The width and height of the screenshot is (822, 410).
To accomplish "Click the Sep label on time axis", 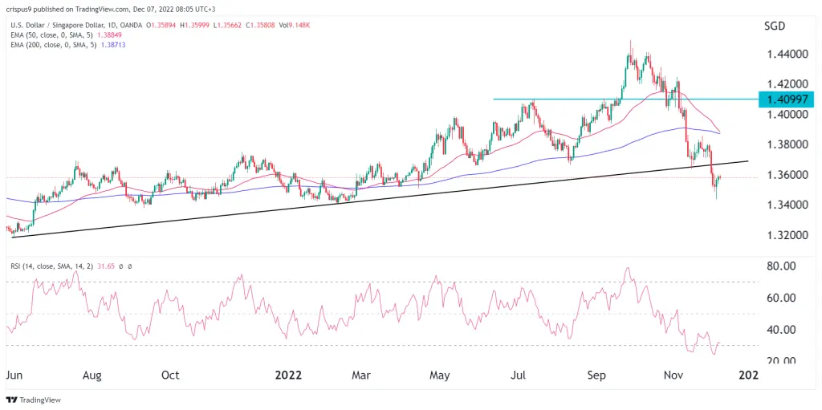I will coord(596,375).
